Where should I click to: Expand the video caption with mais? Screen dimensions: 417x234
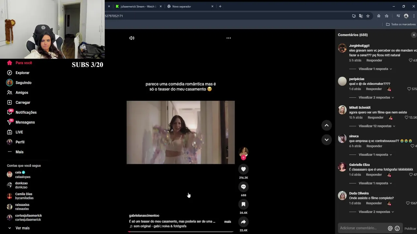click(x=228, y=222)
